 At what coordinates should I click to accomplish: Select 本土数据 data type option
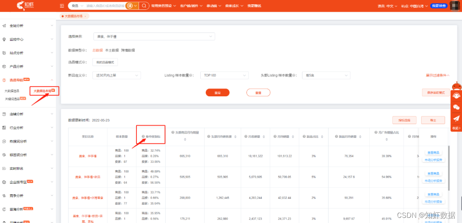[x=112, y=51]
